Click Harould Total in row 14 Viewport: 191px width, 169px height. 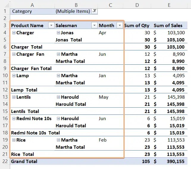[71, 104]
